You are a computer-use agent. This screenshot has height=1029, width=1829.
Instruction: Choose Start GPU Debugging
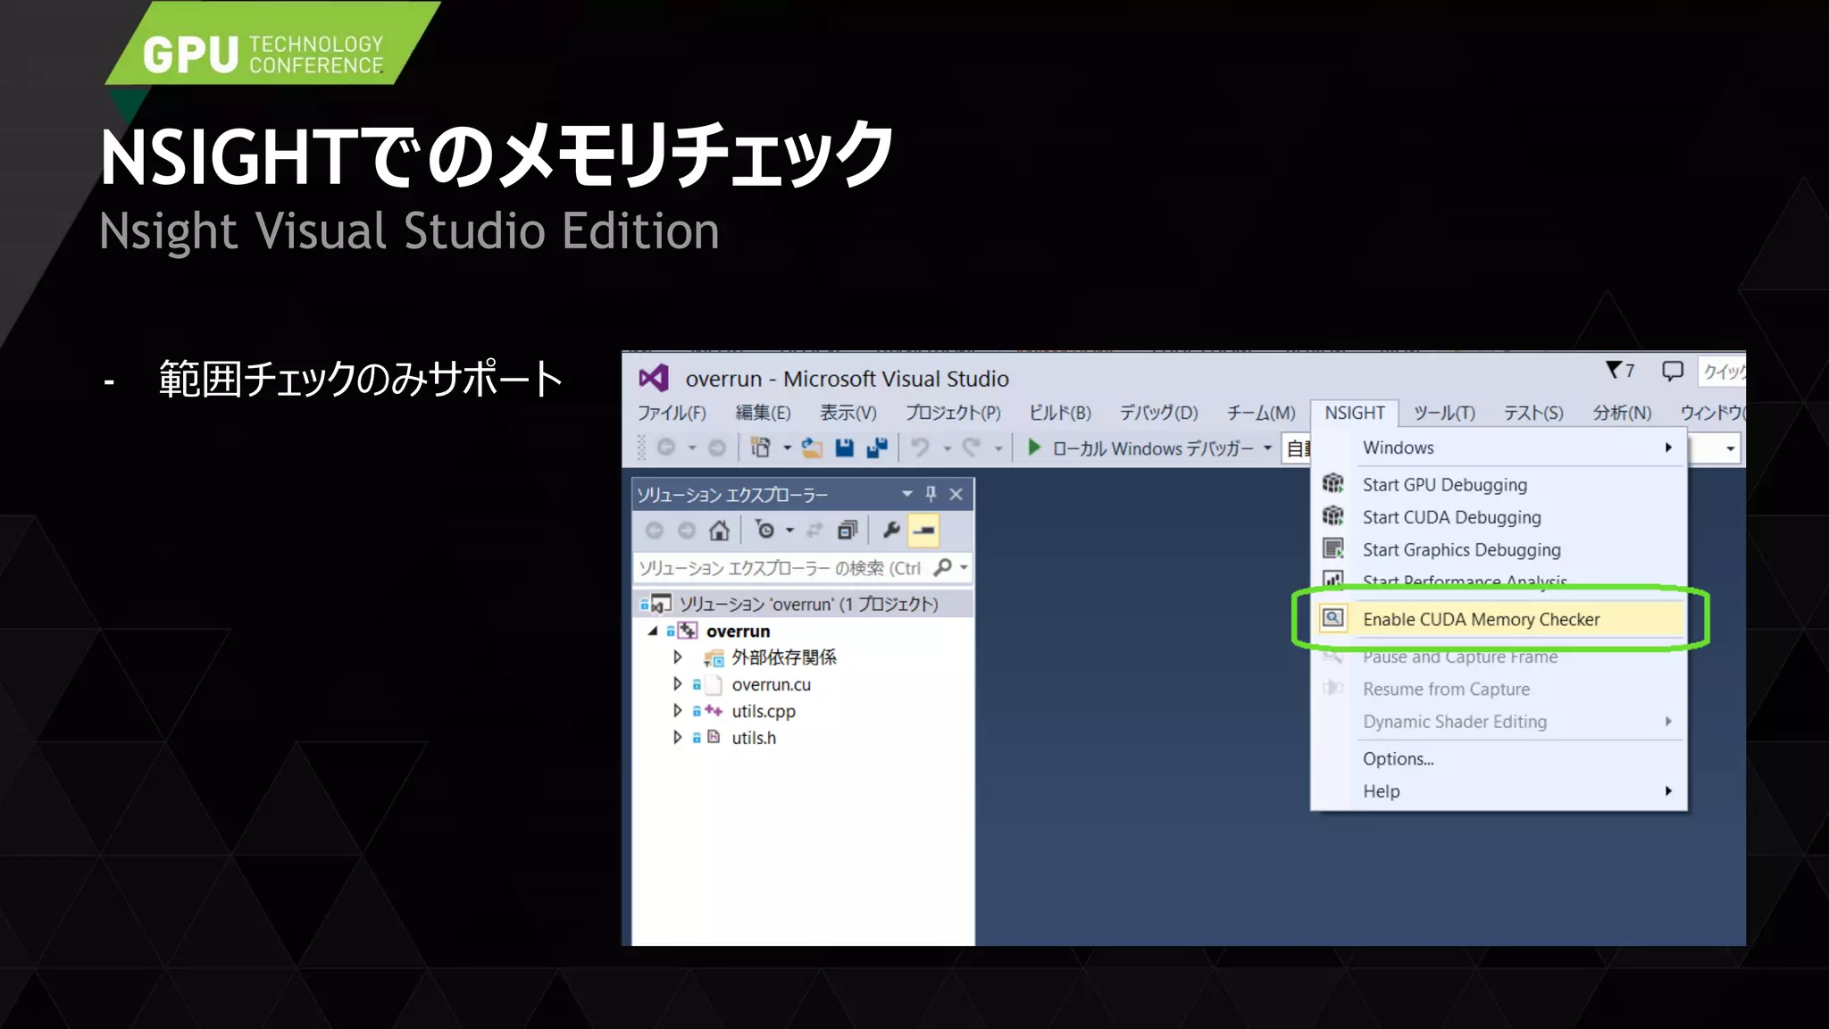[1499, 484]
